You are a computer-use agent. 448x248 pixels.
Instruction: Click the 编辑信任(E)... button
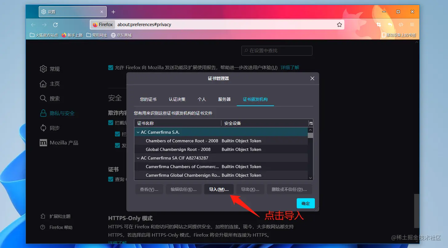(184, 189)
